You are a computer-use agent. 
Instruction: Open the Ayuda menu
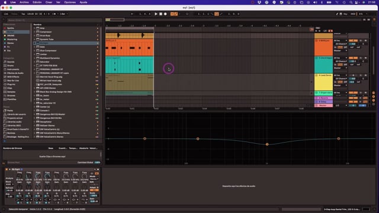83,2
